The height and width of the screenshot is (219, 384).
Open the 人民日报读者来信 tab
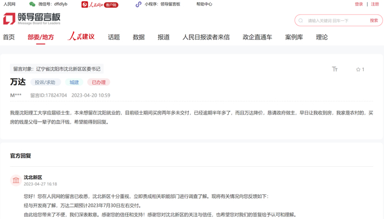[x=206, y=37]
